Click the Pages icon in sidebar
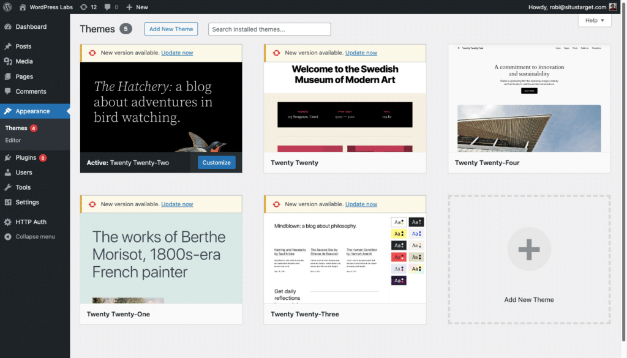 pyautogui.click(x=7, y=76)
